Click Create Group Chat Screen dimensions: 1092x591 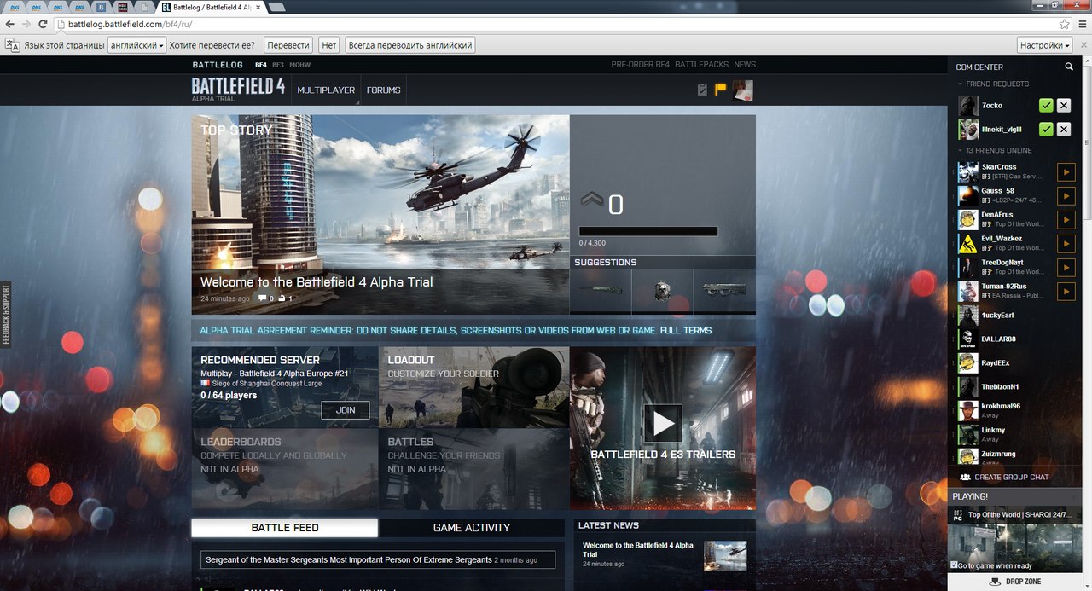tap(1012, 478)
